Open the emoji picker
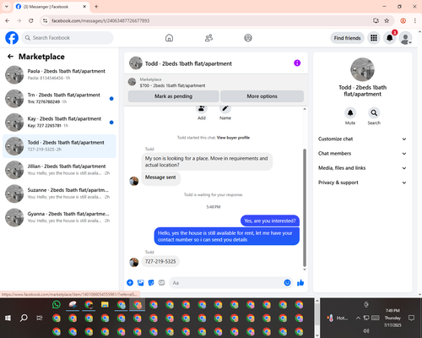Screen dimensions: 422x338 tap(287, 282)
